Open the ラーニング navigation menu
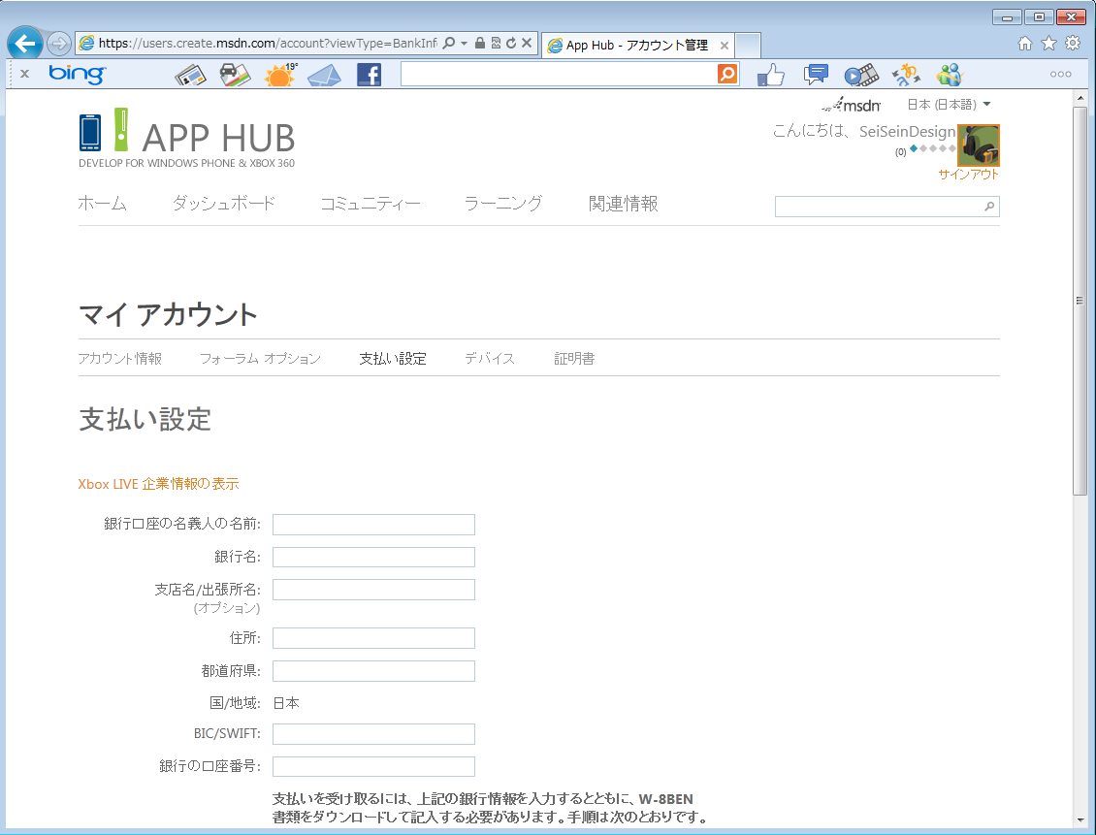The width and height of the screenshot is (1096, 835). pos(503,204)
